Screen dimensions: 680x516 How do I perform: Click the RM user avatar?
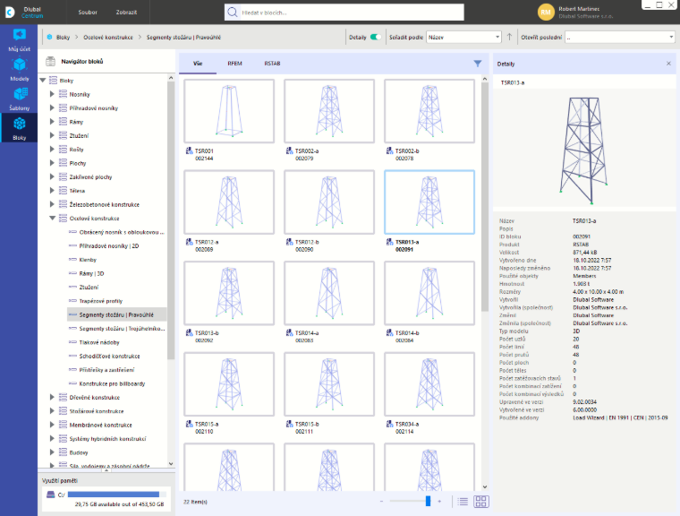coord(546,13)
